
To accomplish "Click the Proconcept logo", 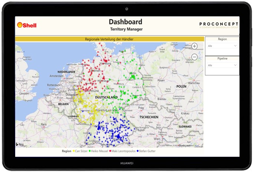I will [218, 25].
